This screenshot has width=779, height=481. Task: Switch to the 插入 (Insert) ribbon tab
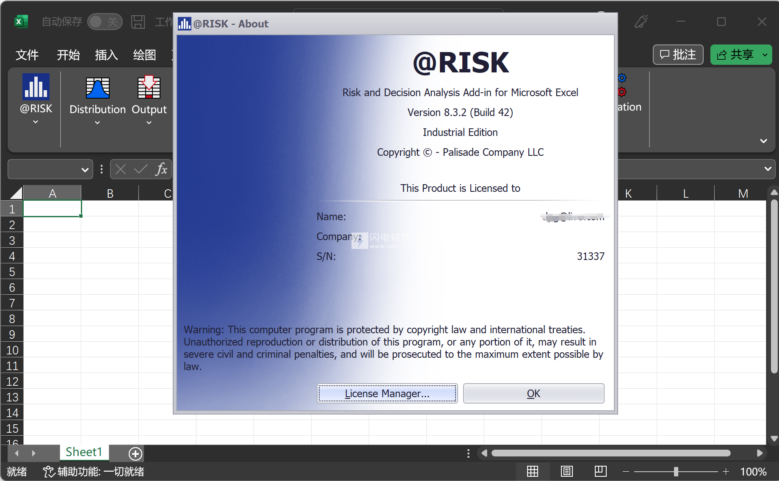tap(106, 55)
